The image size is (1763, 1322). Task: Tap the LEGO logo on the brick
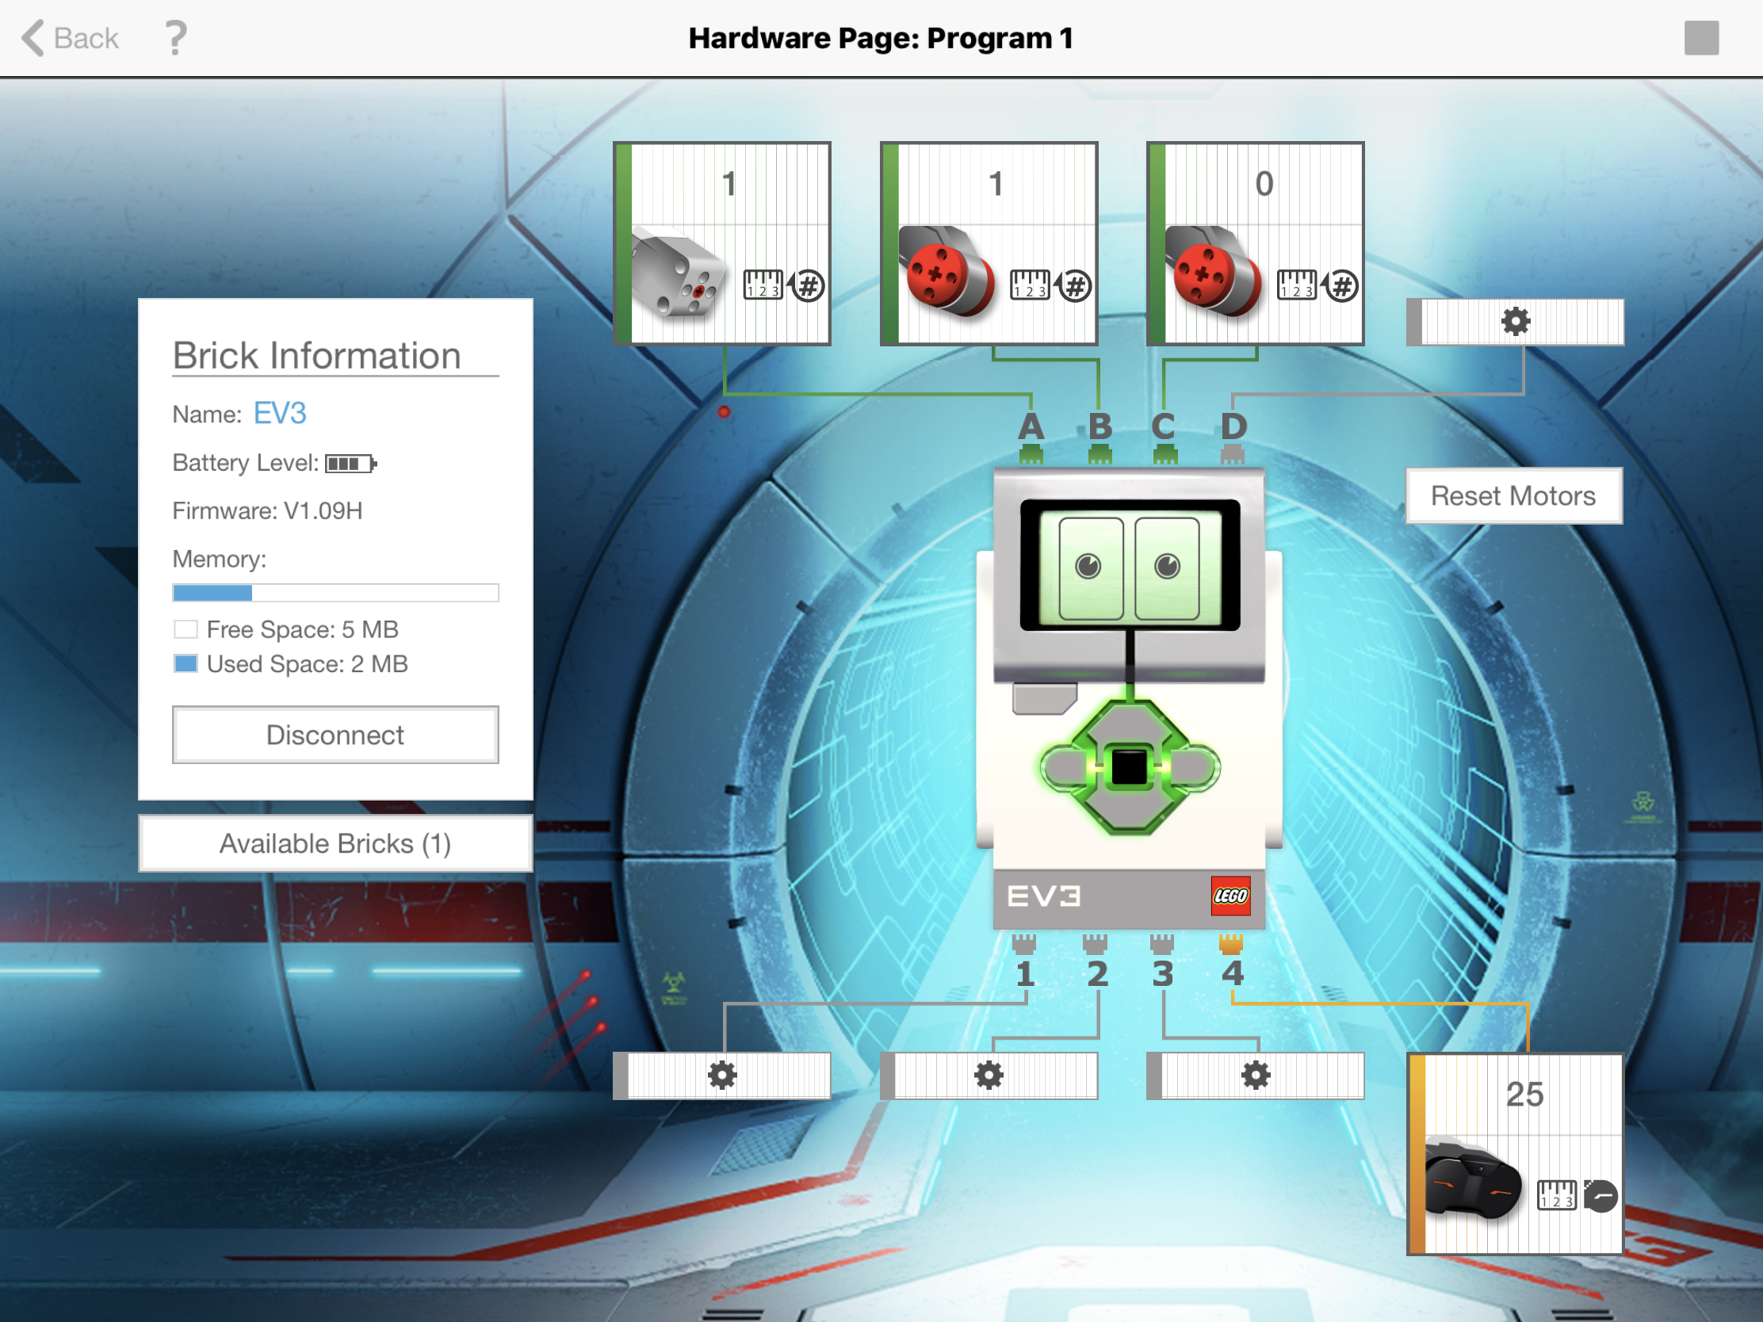click(1230, 896)
